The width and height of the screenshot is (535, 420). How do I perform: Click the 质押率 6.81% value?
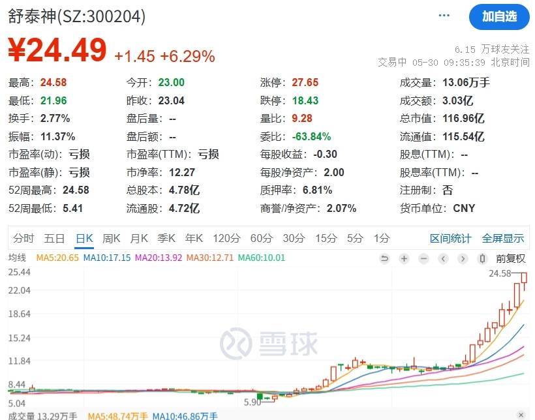click(x=317, y=190)
